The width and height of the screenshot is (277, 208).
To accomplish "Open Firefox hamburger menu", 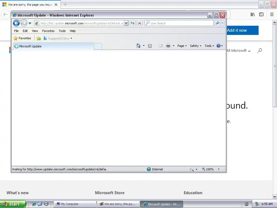I will click(272, 14).
